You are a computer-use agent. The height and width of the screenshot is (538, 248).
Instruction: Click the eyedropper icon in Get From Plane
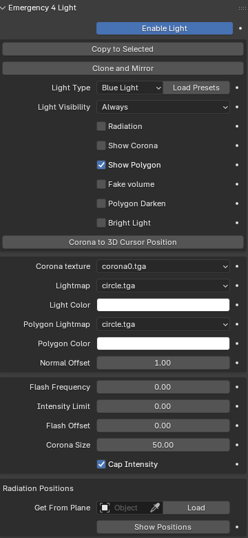point(155,508)
